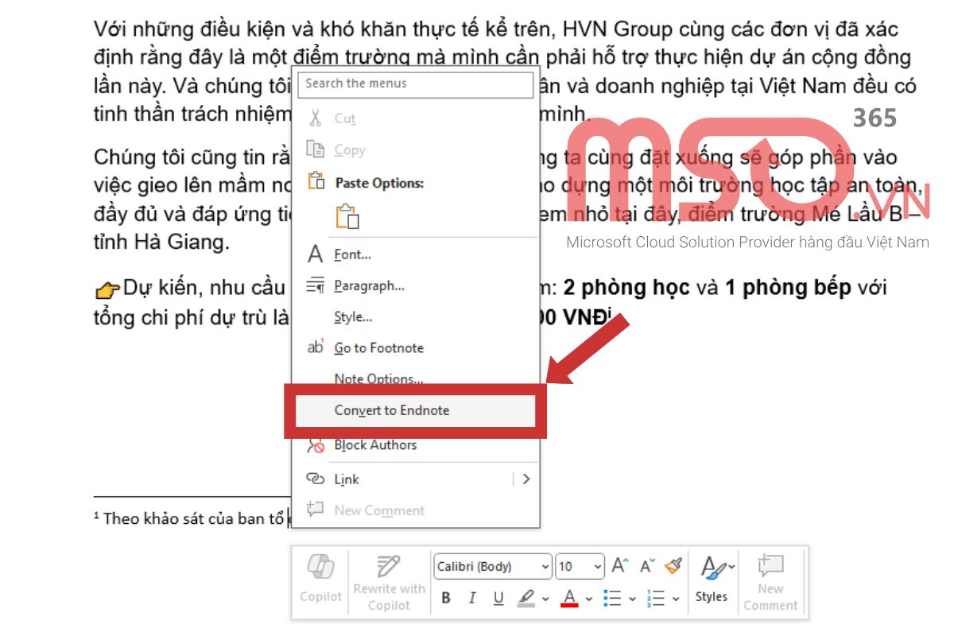Viewport: 954px width, 636px height.
Task: Open highlight color dropdown arrow
Action: (x=545, y=599)
